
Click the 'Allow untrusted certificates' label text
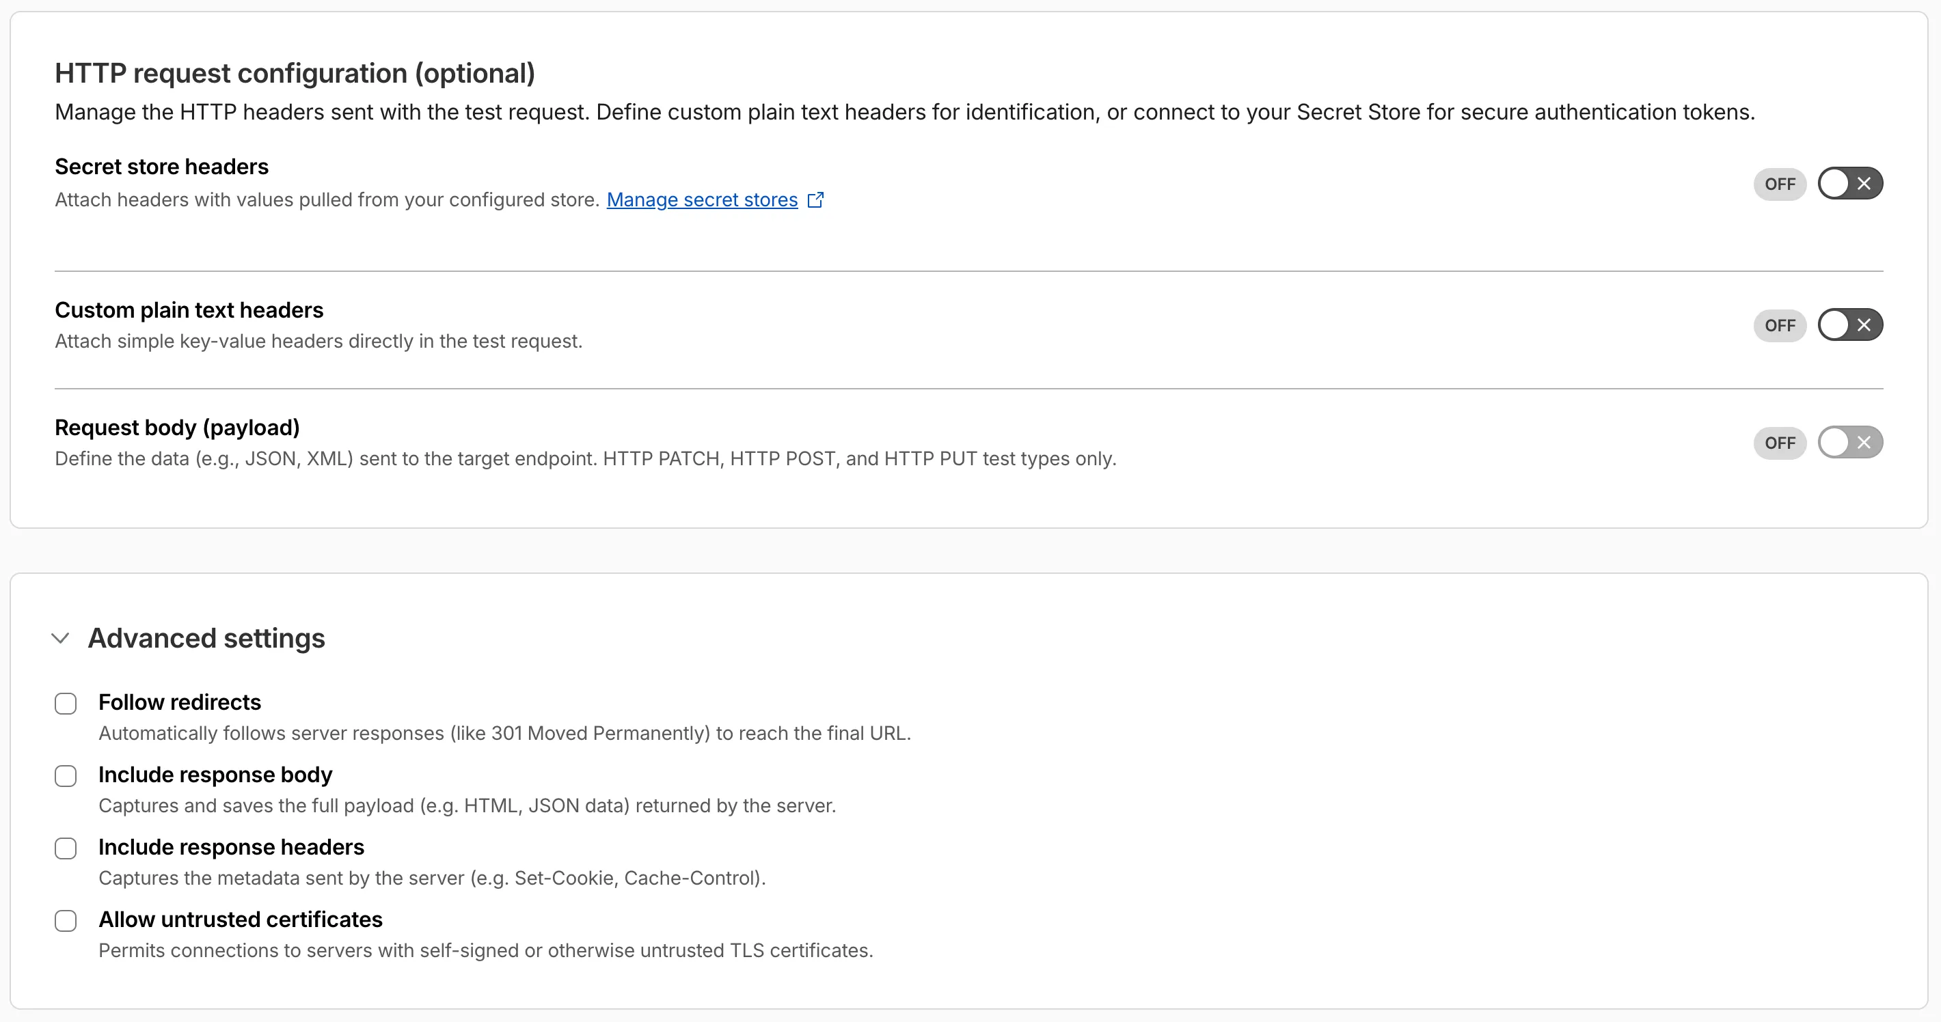241,919
